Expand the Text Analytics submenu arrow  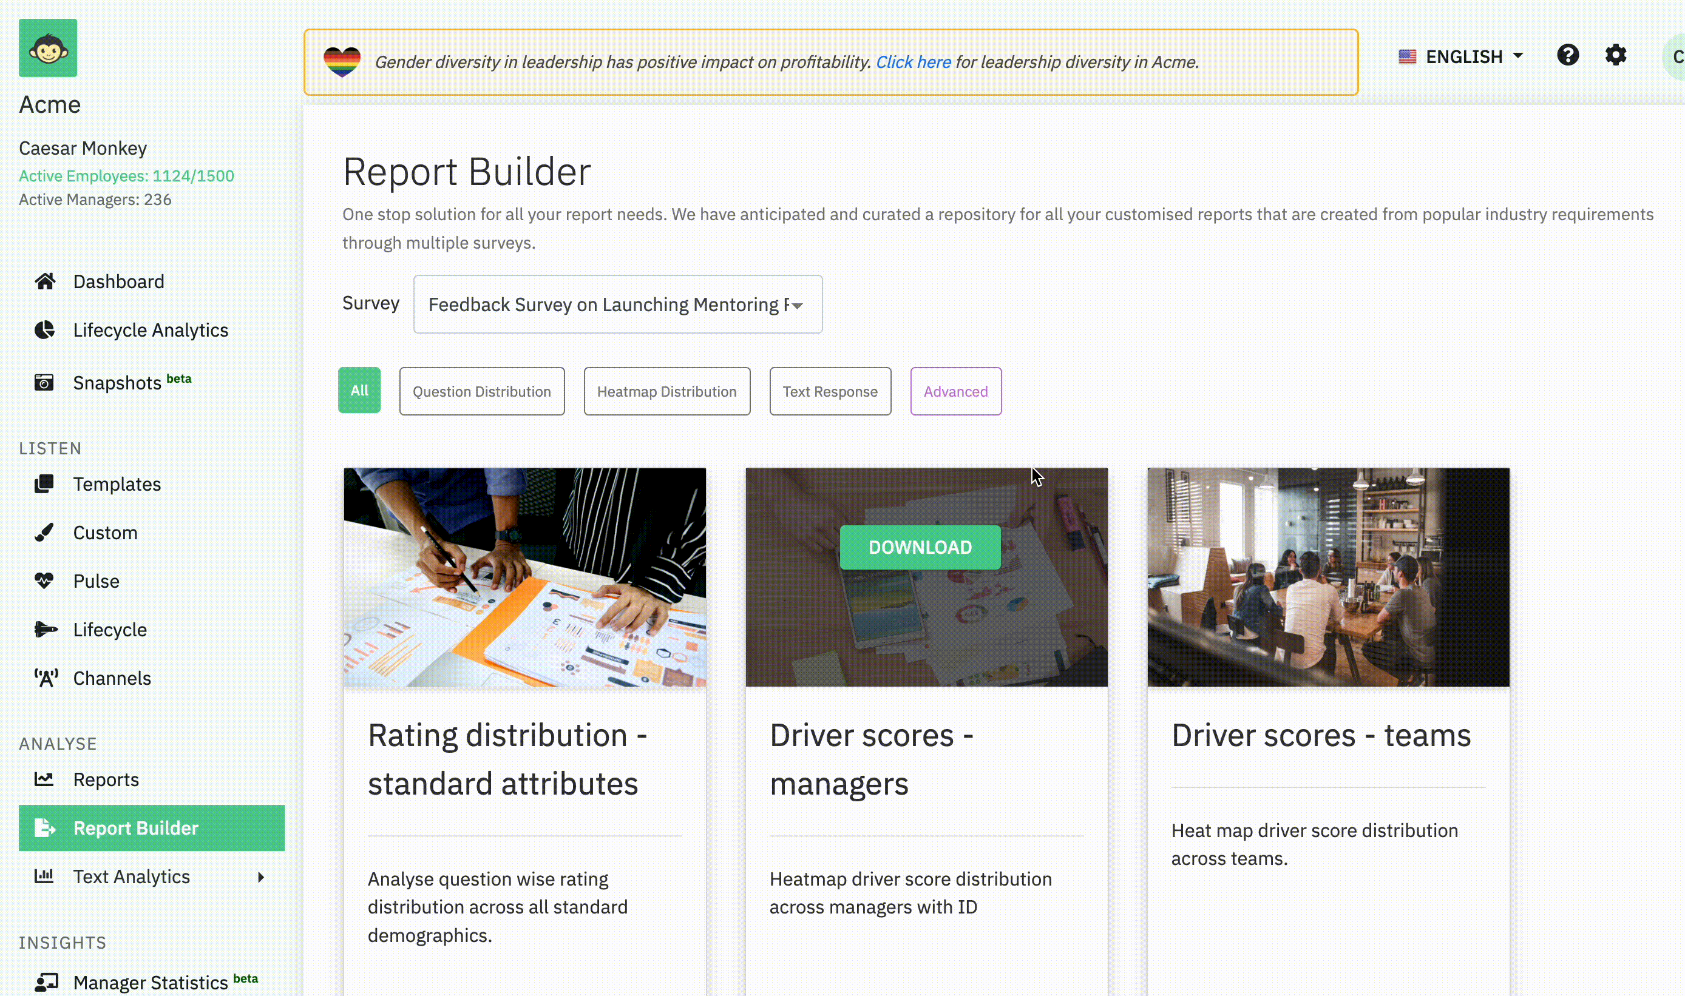260,877
